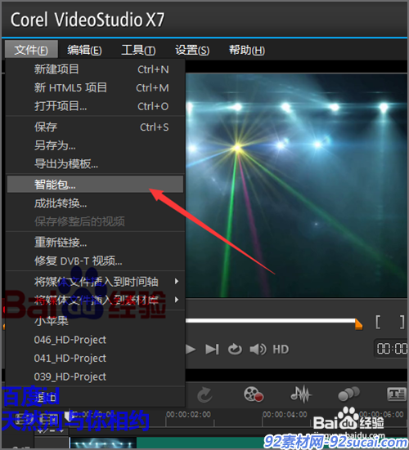Jump to end with skip-to-end button
409x450 pixels.
tap(212, 350)
